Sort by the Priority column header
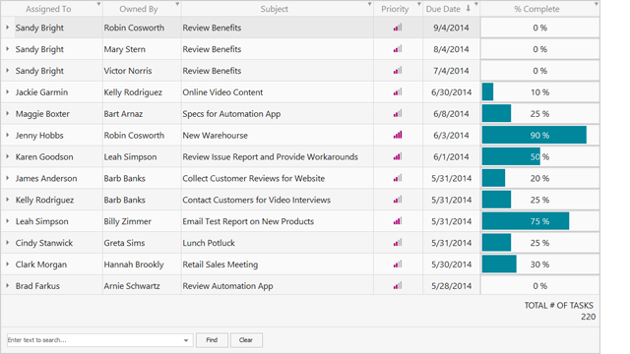Screen dimensions: 630x354 (395, 9)
